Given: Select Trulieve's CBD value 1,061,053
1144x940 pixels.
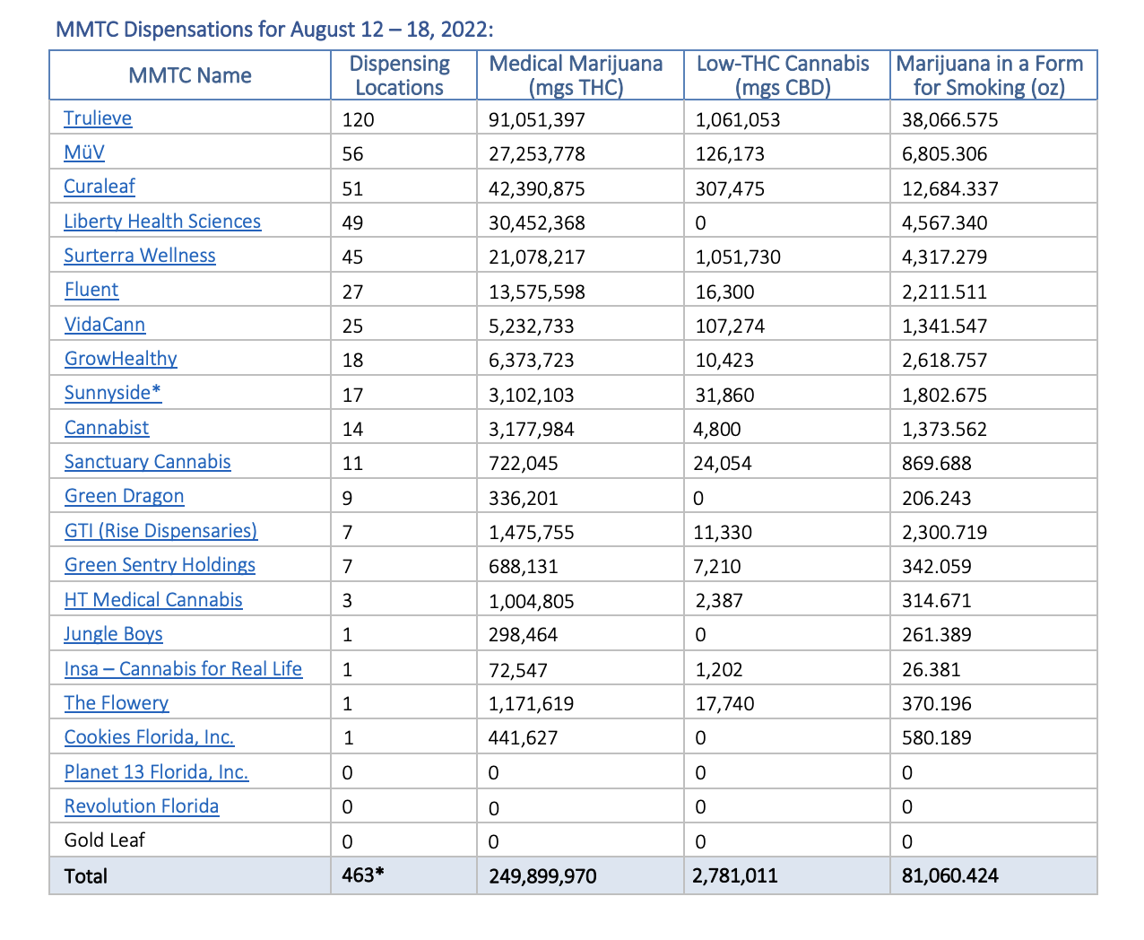Looking at the screenshot, I should click(738, 120).
